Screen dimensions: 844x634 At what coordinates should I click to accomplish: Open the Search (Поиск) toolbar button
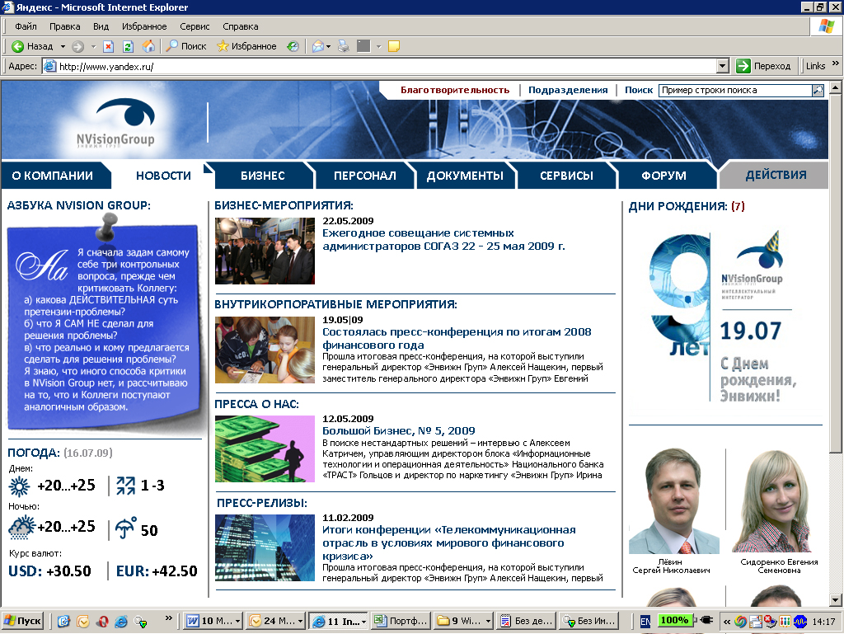[x=186, y=46]
